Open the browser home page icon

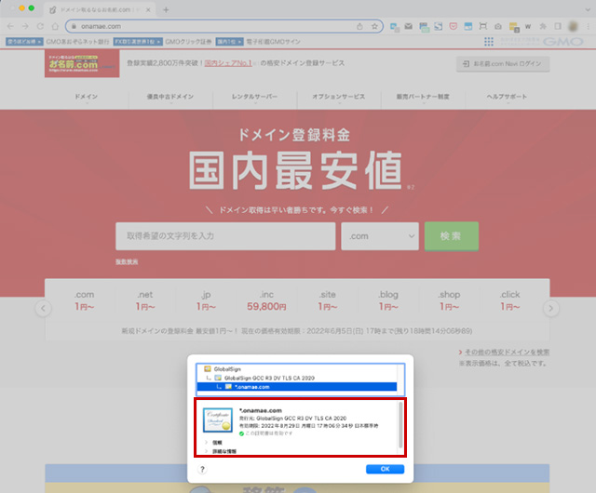coord(55,26)
